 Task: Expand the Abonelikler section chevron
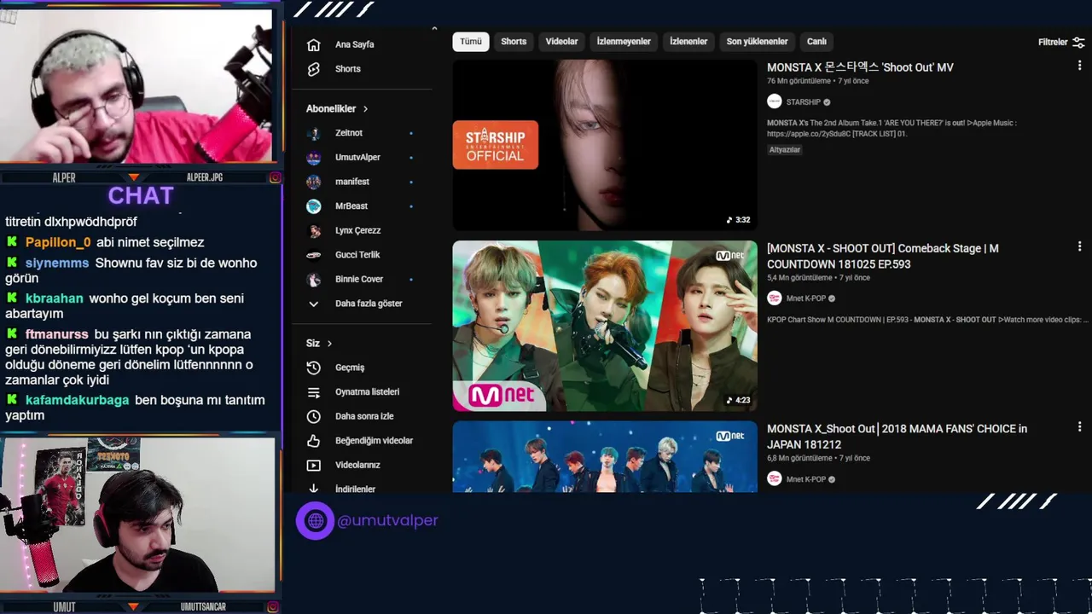(365, 109)
